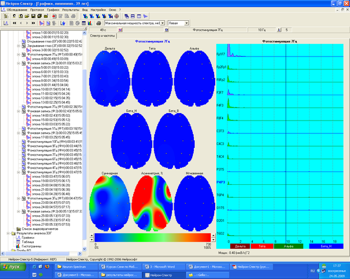Select epoch 'эпоха 4-00:00:49'
The width and height of the screenshot is (350, 279).
point(50,59)
